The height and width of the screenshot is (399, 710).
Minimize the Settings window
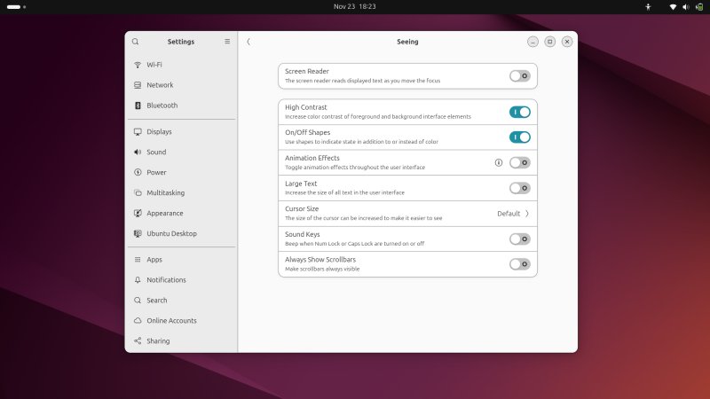pos(533,42)
